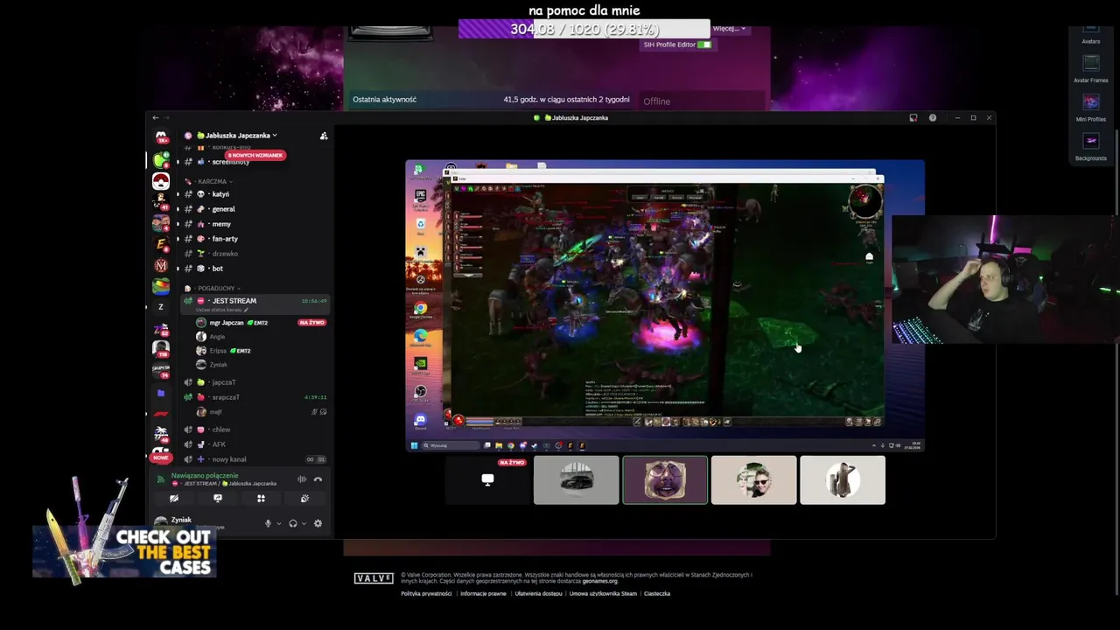Click the Discord inbox icon in title bar
This screenshot has width=1120, height=630.
coord(913,117)
